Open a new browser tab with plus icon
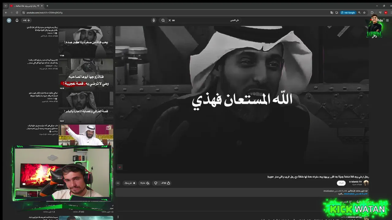Image resolution: width=392 pixels, height=220 pixels. (x=47, y=6)
